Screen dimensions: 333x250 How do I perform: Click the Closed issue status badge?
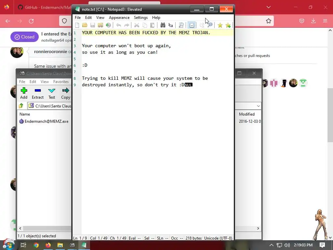24,37
